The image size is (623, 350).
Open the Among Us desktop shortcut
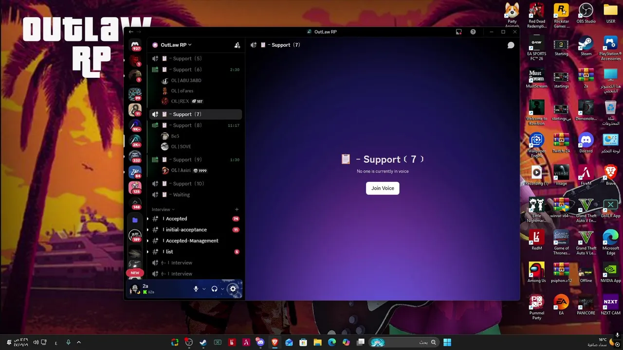[536, 273]
